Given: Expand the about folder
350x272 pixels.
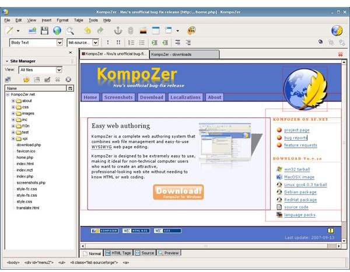Looking at the screenshot, I should coord(13,101).
